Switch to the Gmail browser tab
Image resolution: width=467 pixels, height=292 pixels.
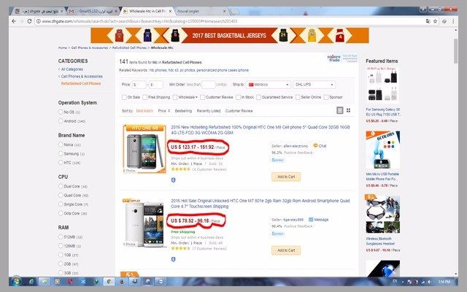point(91,12)
